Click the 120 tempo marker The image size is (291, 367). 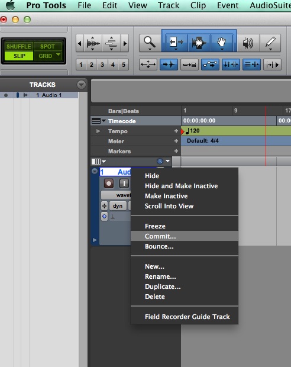pos(192,131)
